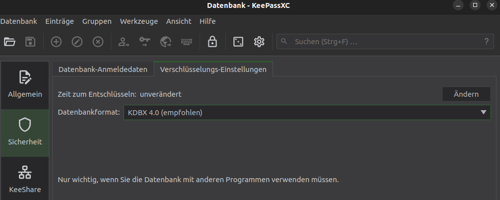Open the Datenbank menu
Image resolution: width=500 pixels, height=200 pixels.
[18, 21]
